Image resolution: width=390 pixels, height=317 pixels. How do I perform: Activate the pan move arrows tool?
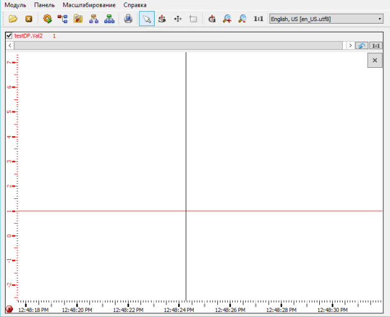(178, 19)
